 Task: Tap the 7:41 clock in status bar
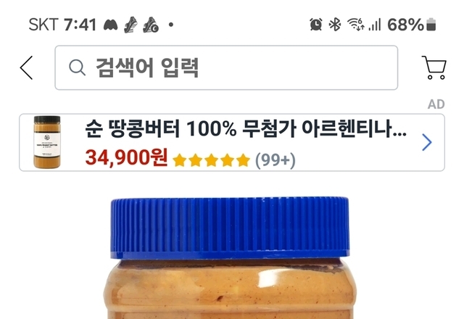click(80, 25)
